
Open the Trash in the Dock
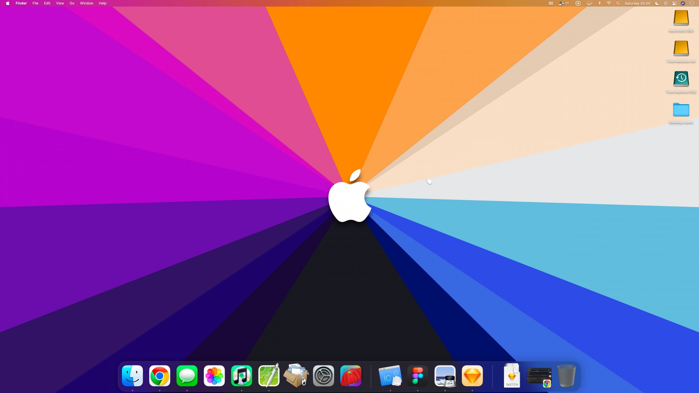click(567, 376)
